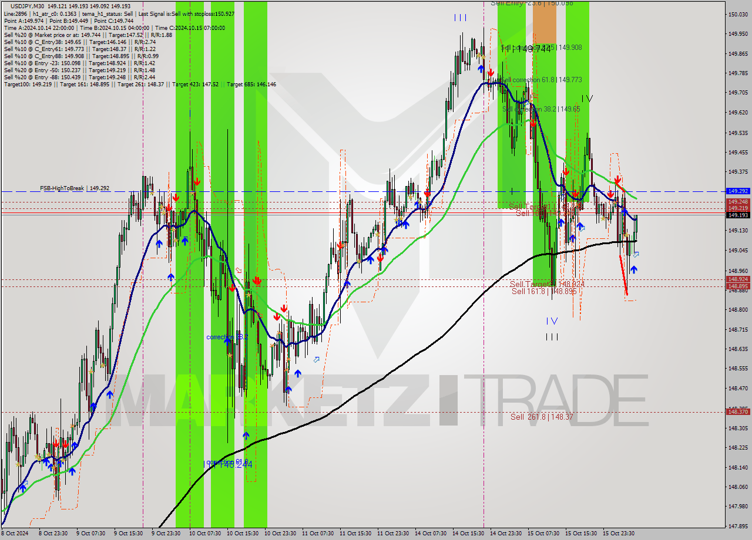Image resolution: width=752 pixels, height=540 pixels.
Task: Click the '15 Oct 23:30' time axis label
Action: [x=619, y=534]
